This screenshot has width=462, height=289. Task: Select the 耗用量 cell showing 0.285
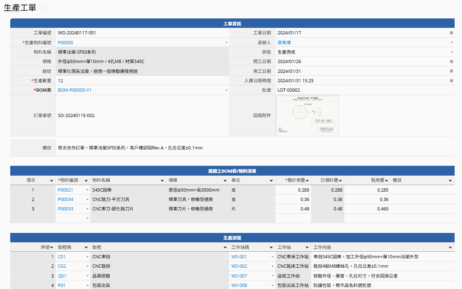[x=367, y=190]
